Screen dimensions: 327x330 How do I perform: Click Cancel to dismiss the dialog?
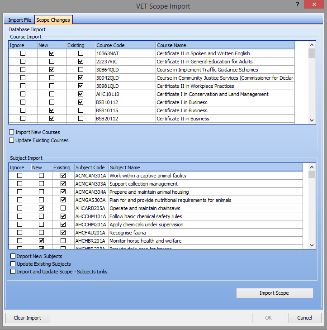pyautogui.click(x=304, y=318)
